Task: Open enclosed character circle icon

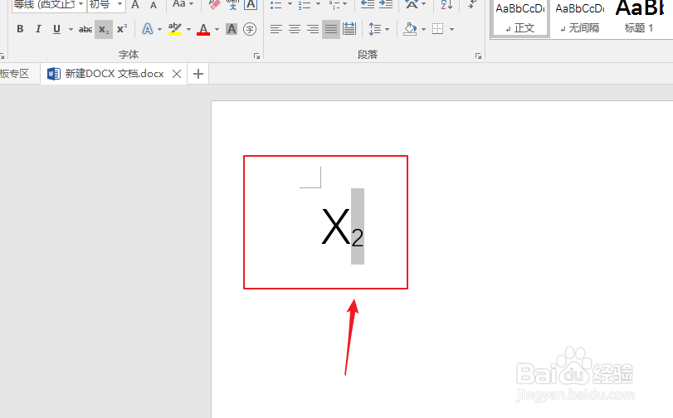Action: pos(250,29)
